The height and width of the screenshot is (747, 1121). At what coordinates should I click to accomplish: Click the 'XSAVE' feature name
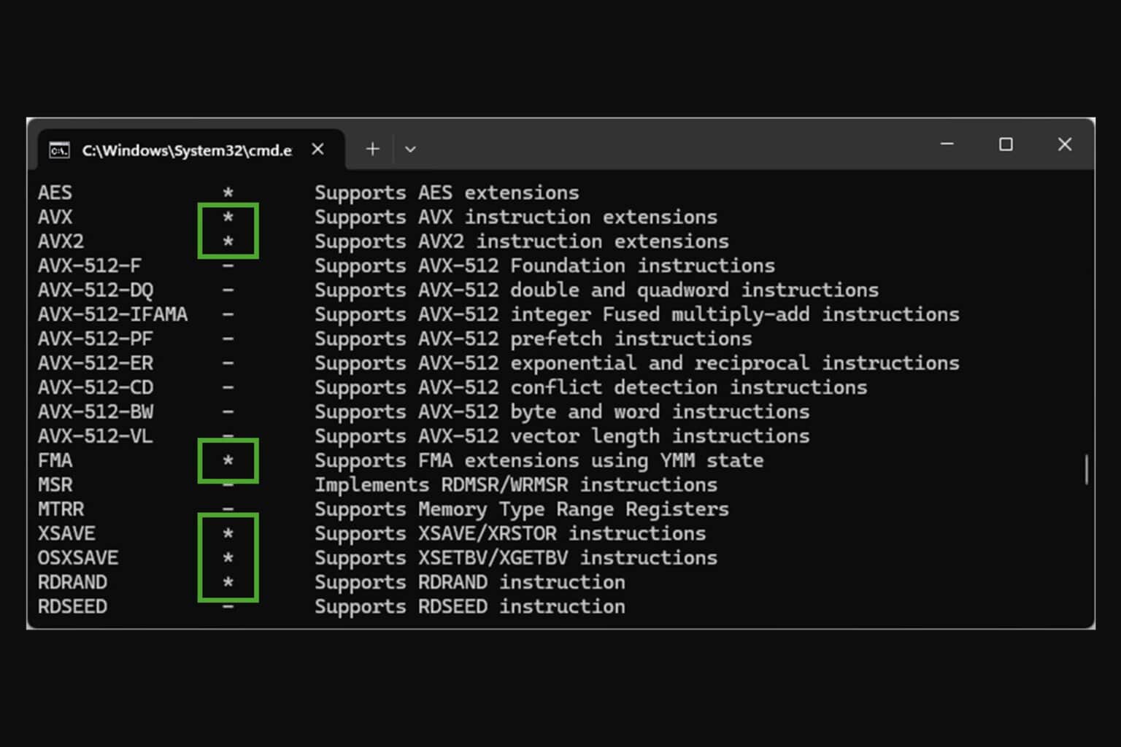tap(66, 533)
